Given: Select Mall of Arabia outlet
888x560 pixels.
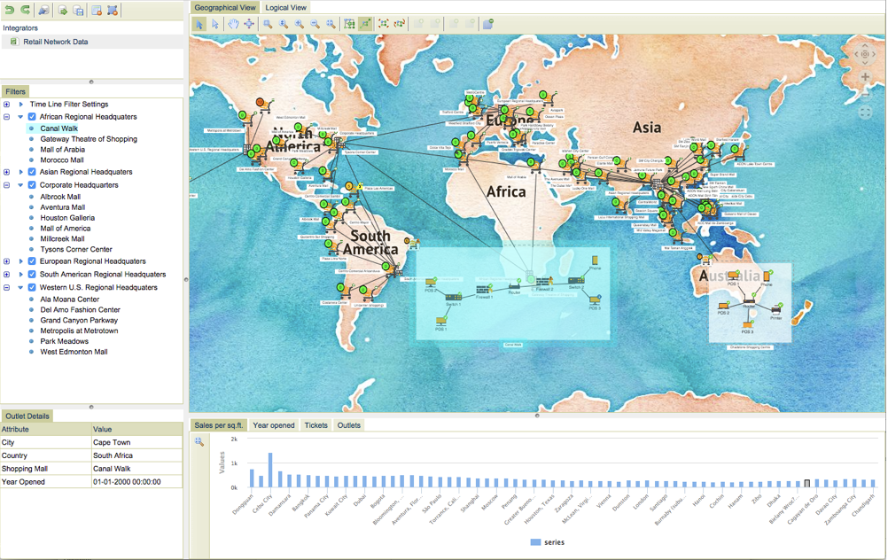Looking at the screenshot, I should [62, 150].
